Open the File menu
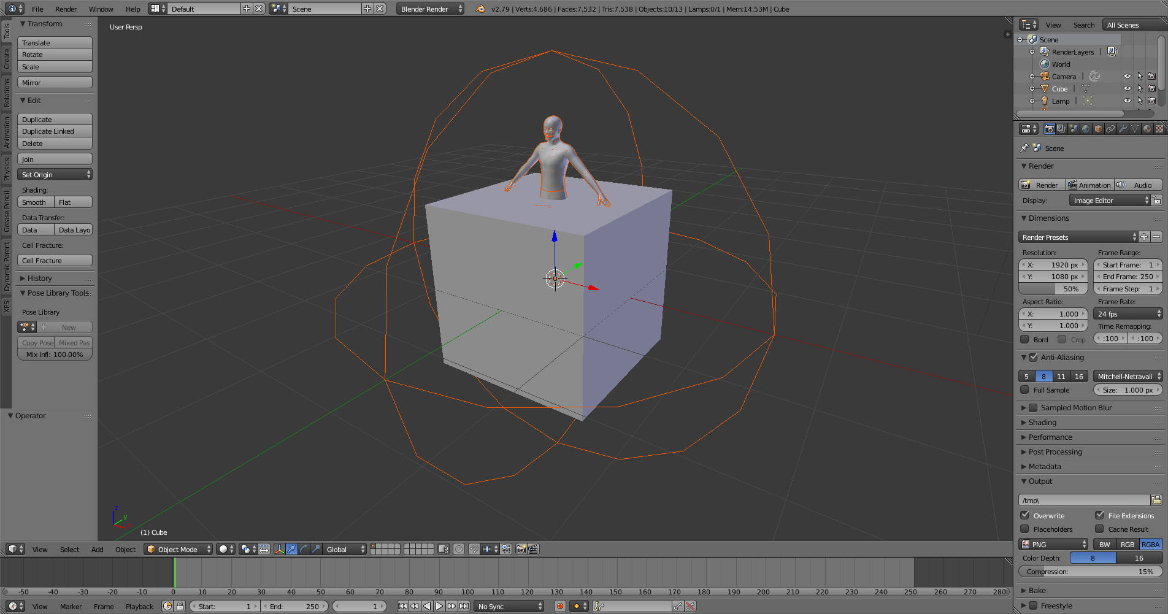Image resolution: width=1168 pixels, height=614 pixels. tap(37, 9)
